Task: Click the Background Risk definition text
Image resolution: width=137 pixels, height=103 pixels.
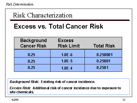Action: point(52,82)
